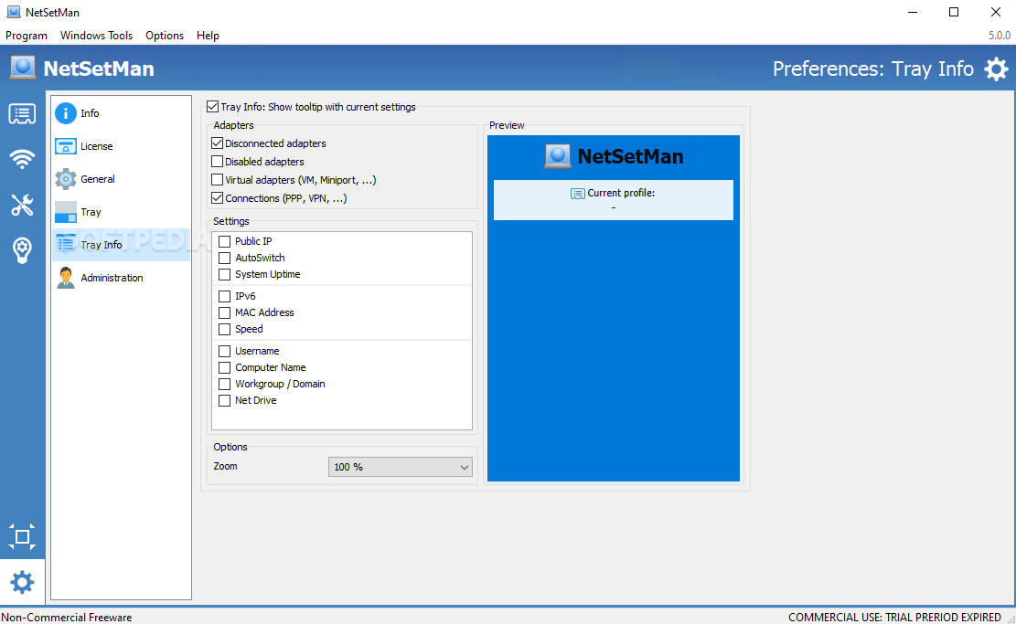Open the Options menu
This screenshot has width=1016, height=624.
(165, 36)
